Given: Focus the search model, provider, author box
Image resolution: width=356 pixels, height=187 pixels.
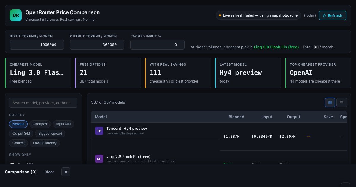Looking at the screenshot, I should [x=43, y=103].
